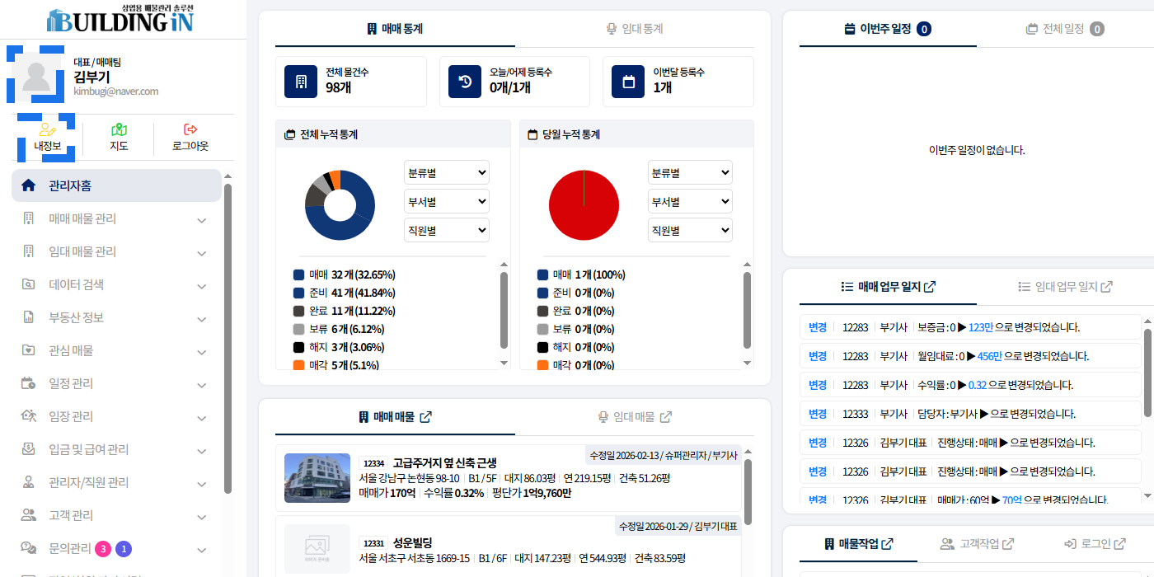This screenshot has width=1154, height=577.
Task: Open 부서별 dropdown in 당월 누적 통계
Action: tap(690, 202)
